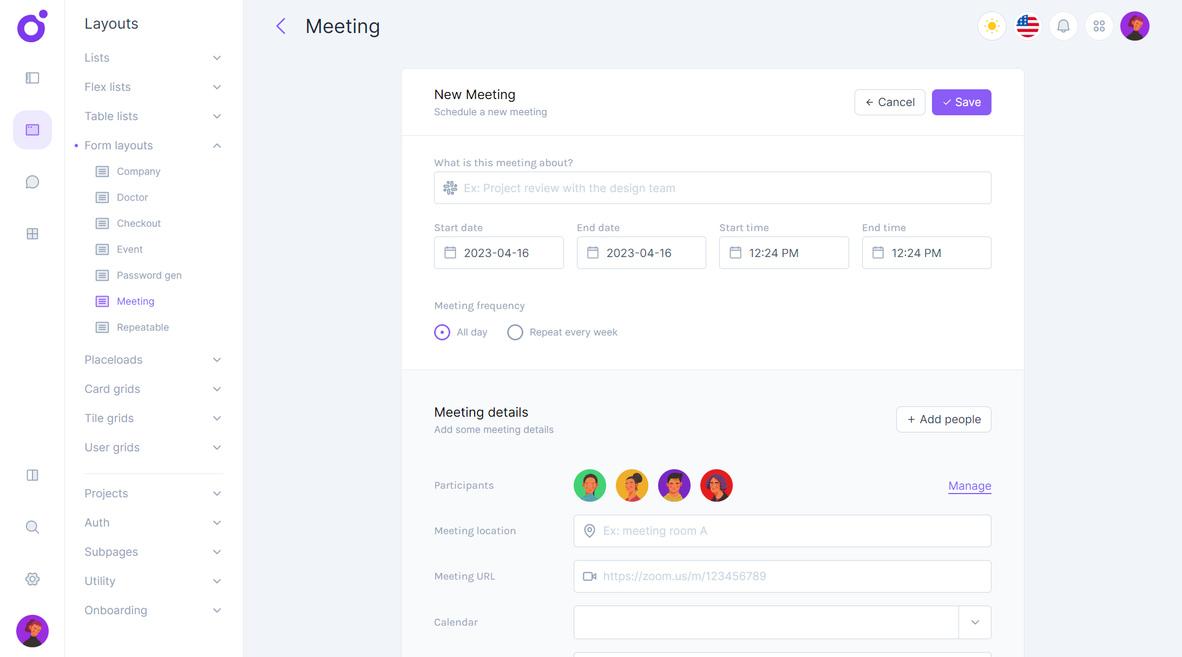Click the notification bell icon

(x=1063, y=26)
